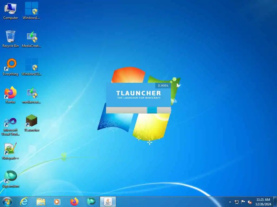Viewport: 277px width, 207px height.
Task: Launch Supermium from the taskbar
Action: [x=91, y=202]
